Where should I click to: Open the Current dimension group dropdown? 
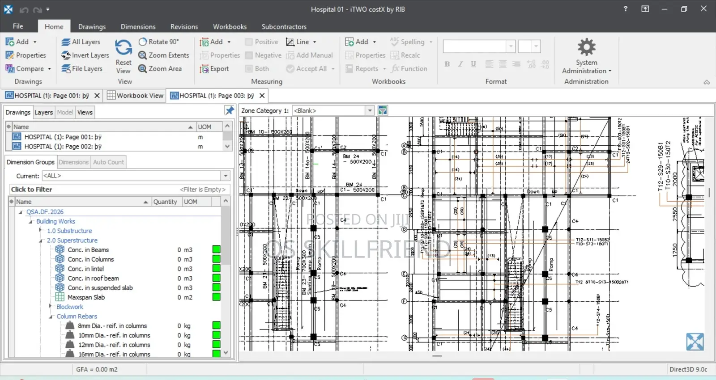coord(226,176)
